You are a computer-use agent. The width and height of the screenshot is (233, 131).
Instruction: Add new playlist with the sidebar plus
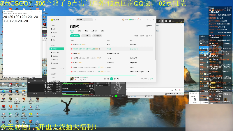click(x=61, y=69)
